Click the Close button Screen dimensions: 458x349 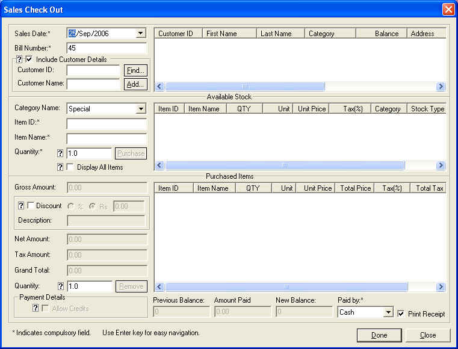coord(428,335)
